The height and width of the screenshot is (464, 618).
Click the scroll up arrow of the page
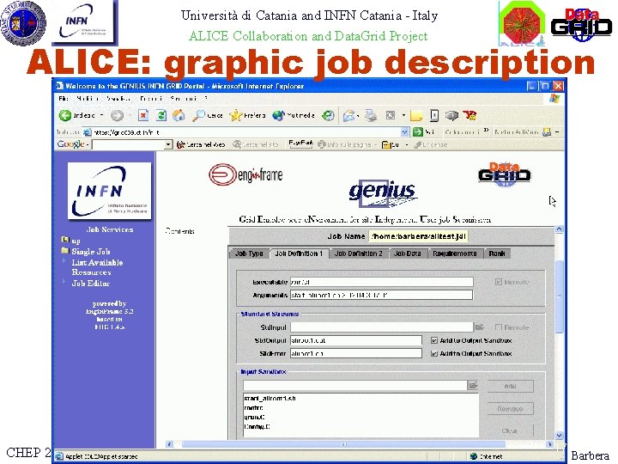click(x=559, y=229)
